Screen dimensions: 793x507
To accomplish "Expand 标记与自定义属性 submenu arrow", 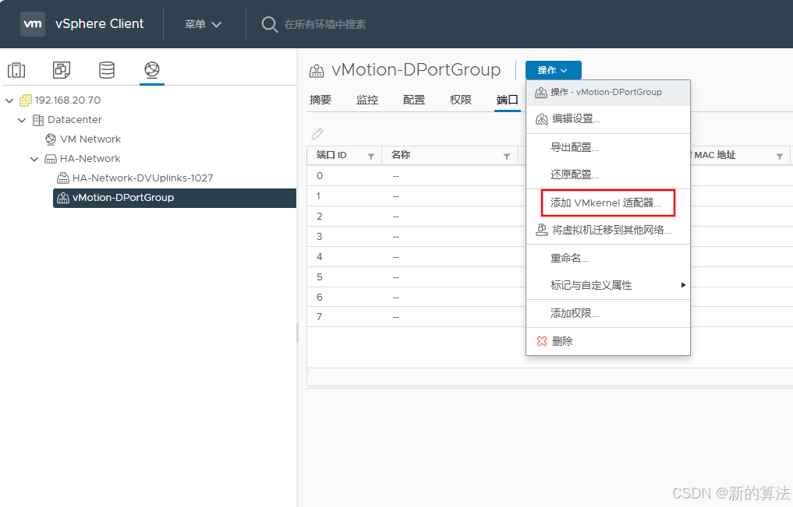I will tap(683, 285).
